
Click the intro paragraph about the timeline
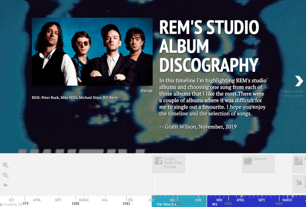click(213, 97)
